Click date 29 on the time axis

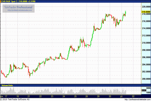click(98, 96)
